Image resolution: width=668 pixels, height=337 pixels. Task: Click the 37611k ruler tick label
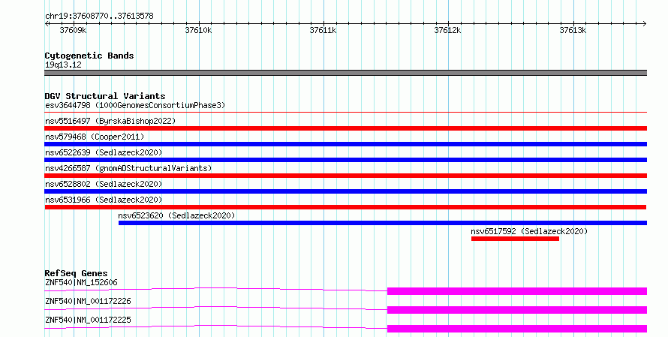click(x=323, y=30)
